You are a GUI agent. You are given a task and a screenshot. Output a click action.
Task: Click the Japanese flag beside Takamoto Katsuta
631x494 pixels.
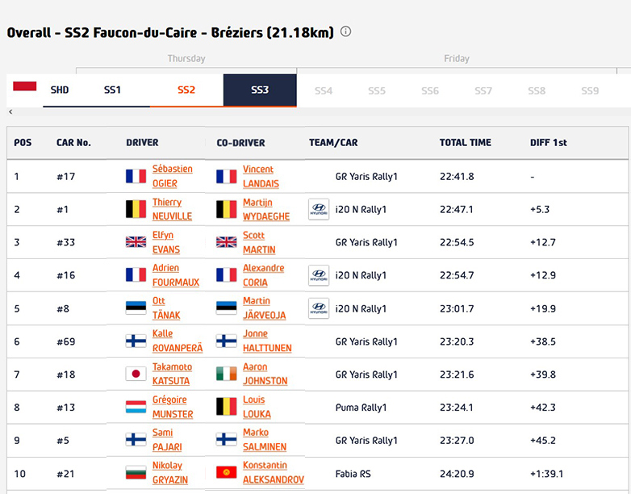[136, 375]
